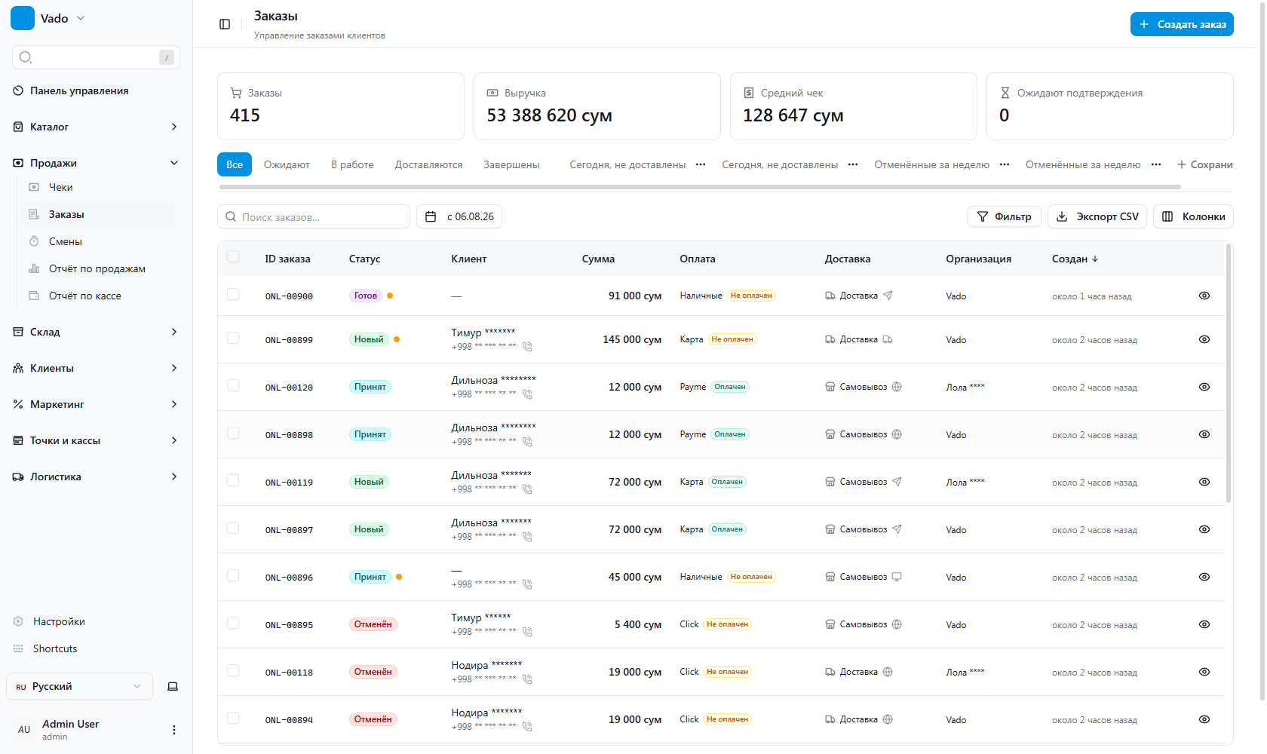Click eye icon for order ONL-00895
The width and height of the screenshot is (1267, 754).
click(x=1204, y=624)
